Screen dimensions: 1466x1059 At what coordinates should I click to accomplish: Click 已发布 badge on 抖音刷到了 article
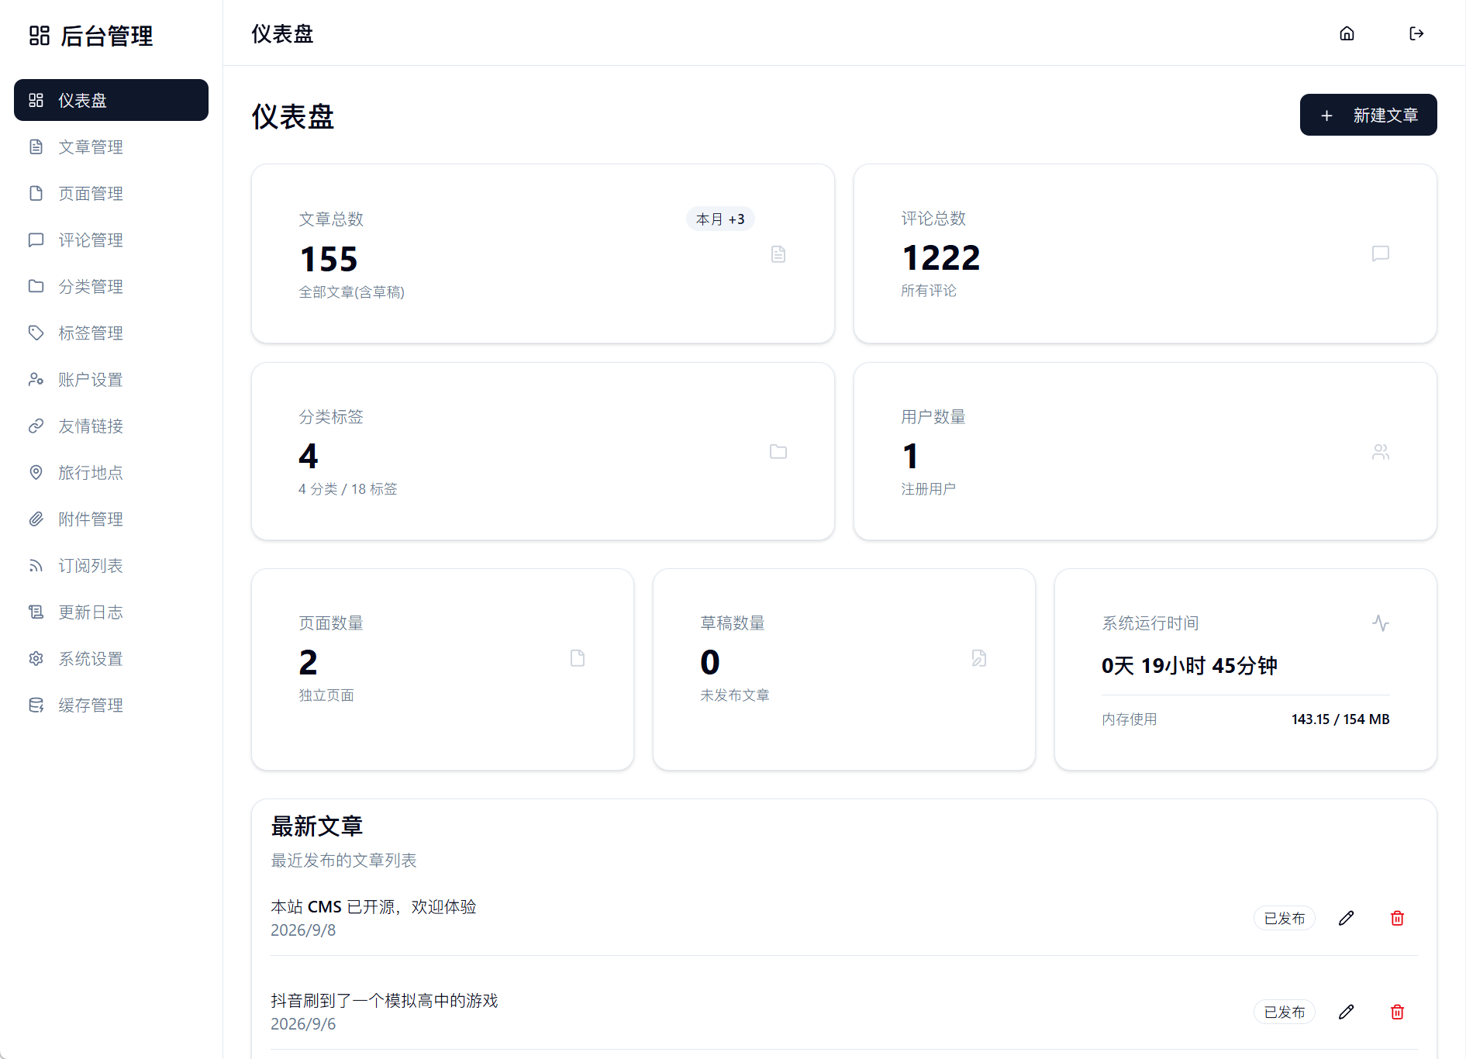[x=1285, y=1012]
